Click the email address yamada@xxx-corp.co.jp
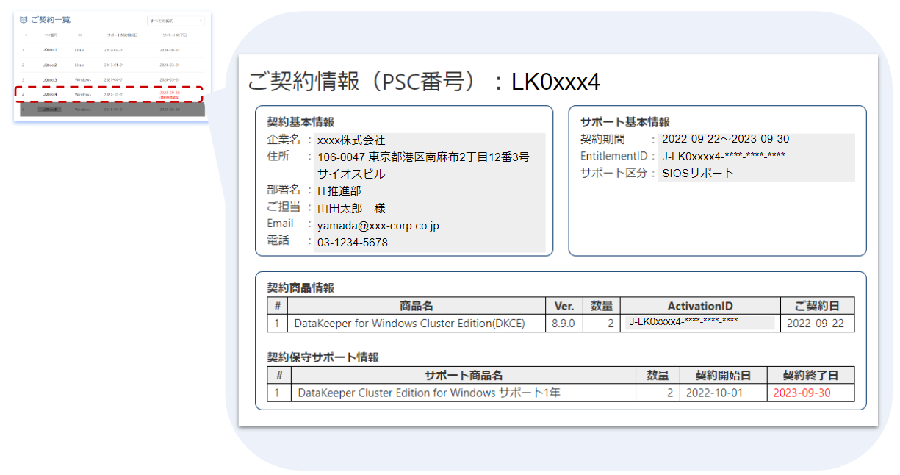Viewport: 900px width, 475px height. pos(378,226)
